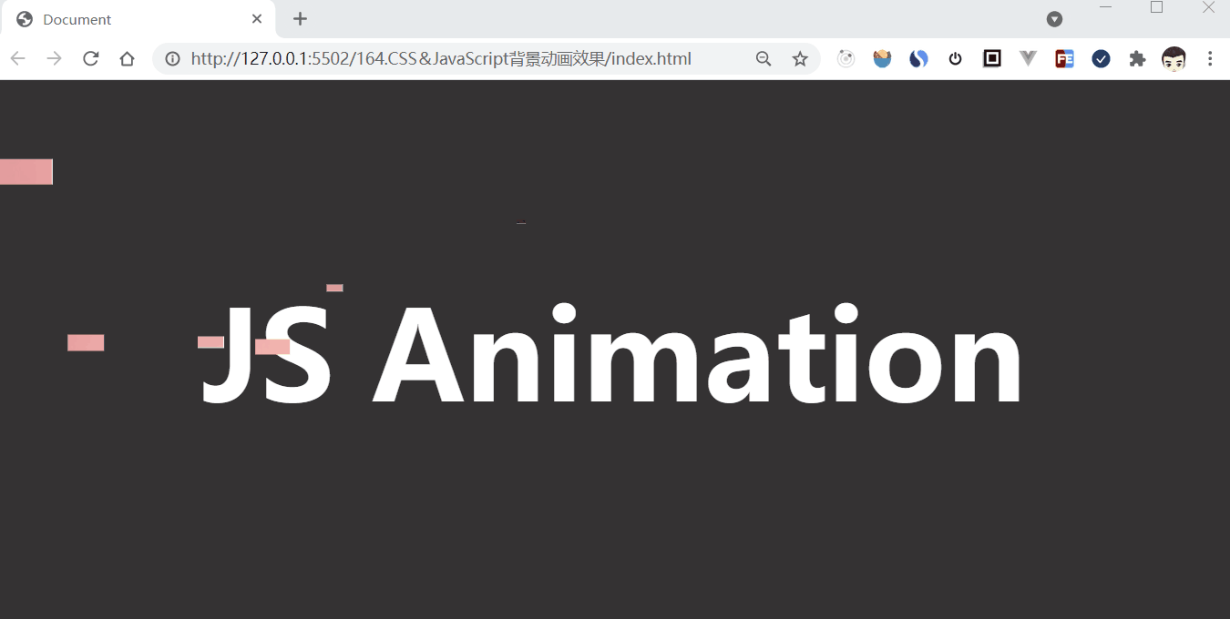Open the browser home page
The image size is (1230, 619).
click(x=128, y=59)
